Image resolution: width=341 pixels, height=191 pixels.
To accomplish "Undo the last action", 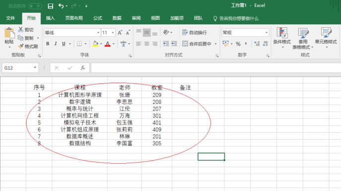I will 61,6.
